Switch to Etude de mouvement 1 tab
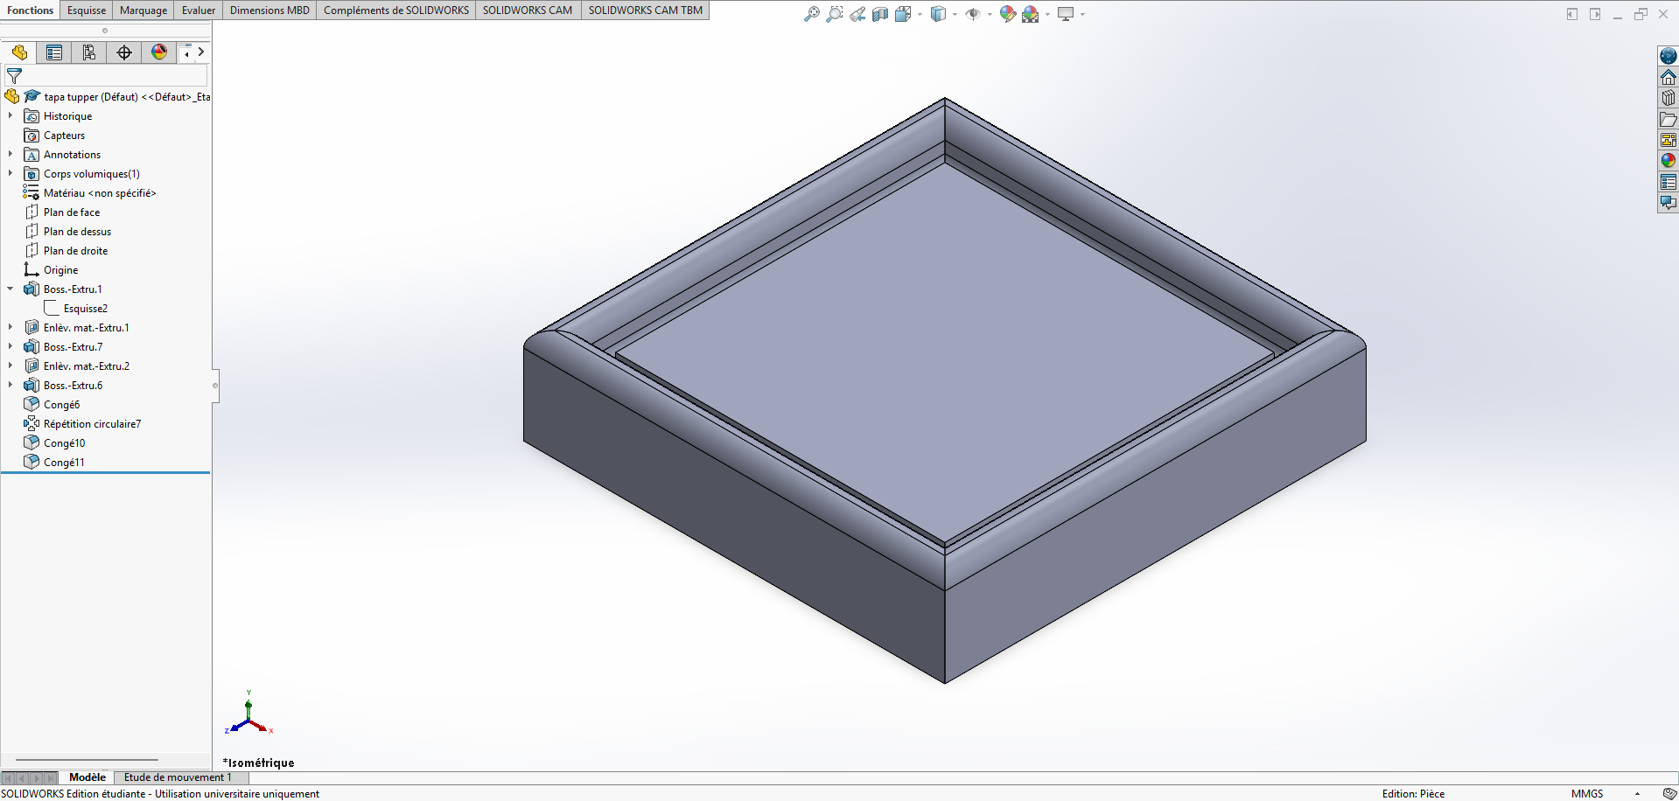The width and height of the screenshot is (1679, 801). (178, 777)
